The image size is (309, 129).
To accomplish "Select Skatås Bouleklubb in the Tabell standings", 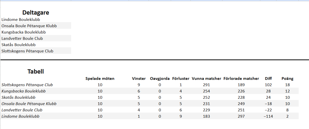I will point(18,97).
